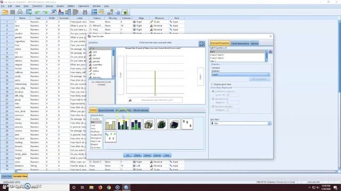
Task: Click the X-axis drop zone variable box
Action: [x=155, y=100]
